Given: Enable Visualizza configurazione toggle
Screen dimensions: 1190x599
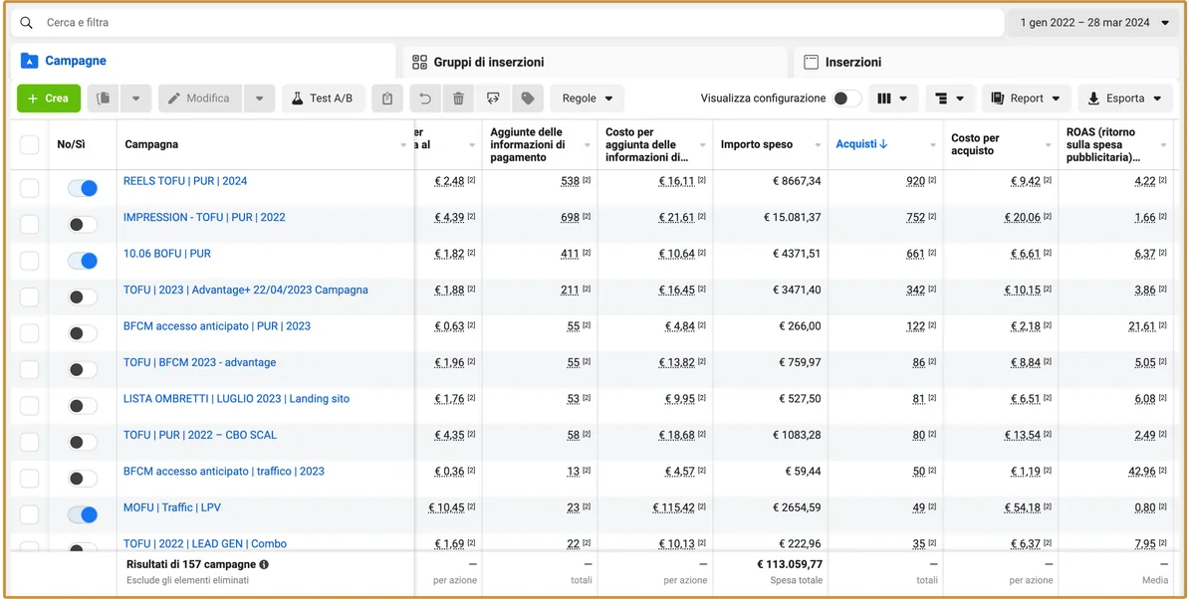Looking at the screenshot, I should coord(847,99).
